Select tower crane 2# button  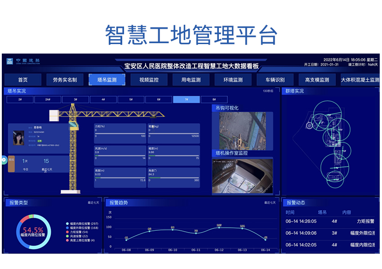[20, 99]
